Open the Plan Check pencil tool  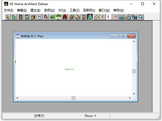128,17
